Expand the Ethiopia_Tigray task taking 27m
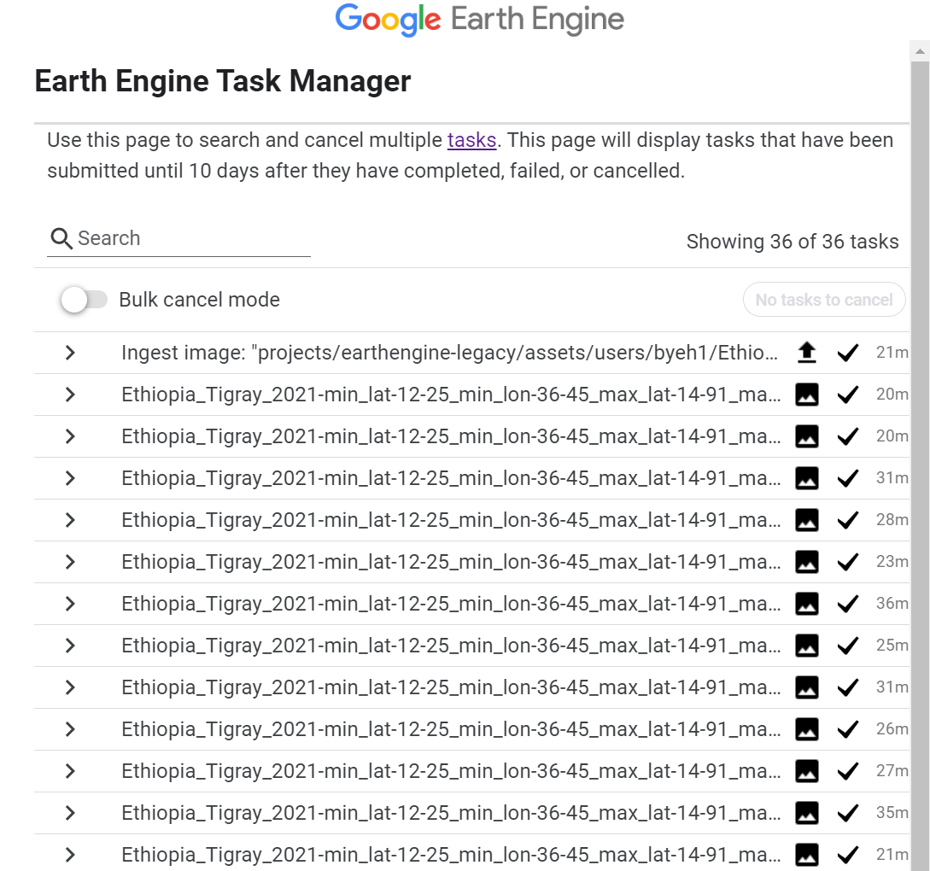 pyautogui.click(x=70, y=771)
